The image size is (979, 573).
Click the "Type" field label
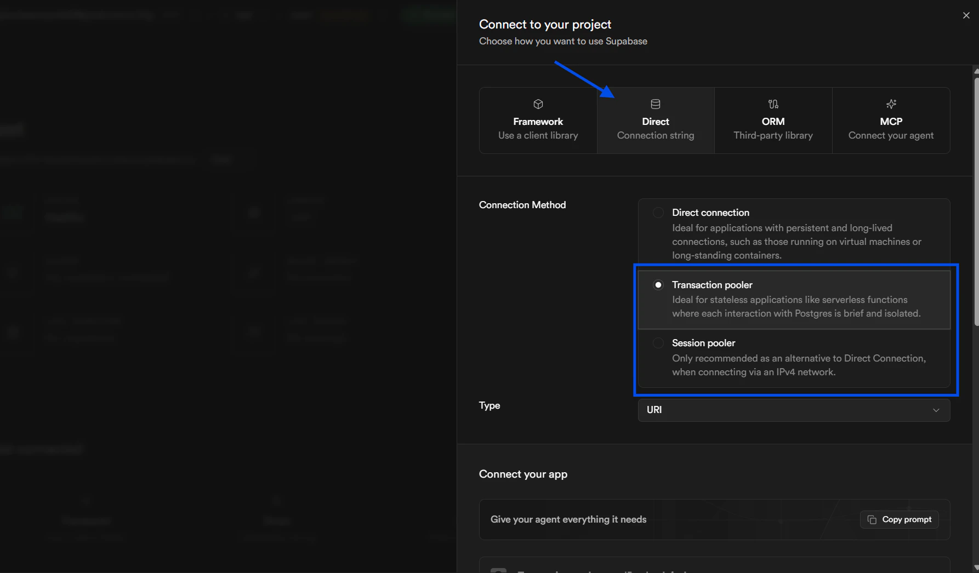click(x=489, y=405)
